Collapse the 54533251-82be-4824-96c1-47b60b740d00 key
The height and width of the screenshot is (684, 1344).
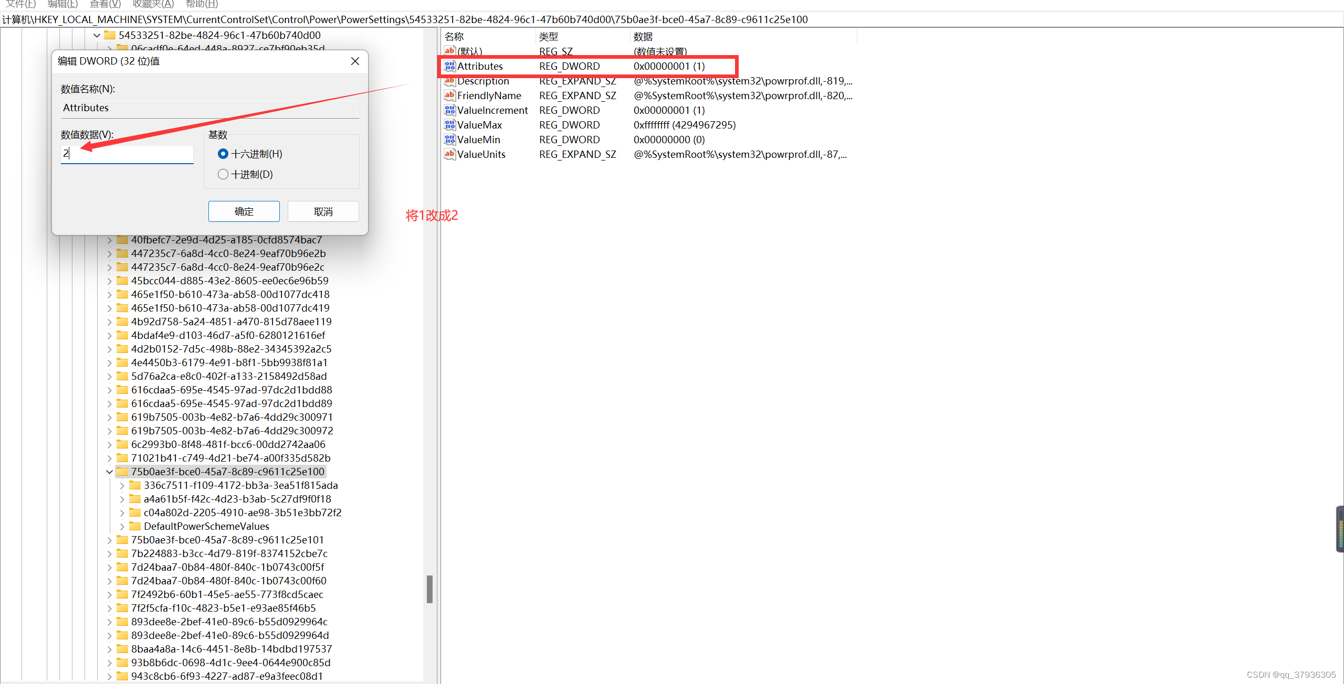97,35
